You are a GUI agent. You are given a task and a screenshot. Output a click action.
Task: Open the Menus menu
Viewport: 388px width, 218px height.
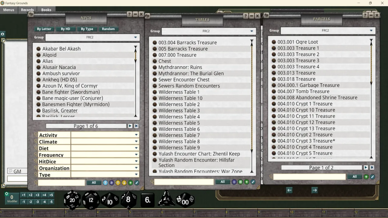[9, 10]
